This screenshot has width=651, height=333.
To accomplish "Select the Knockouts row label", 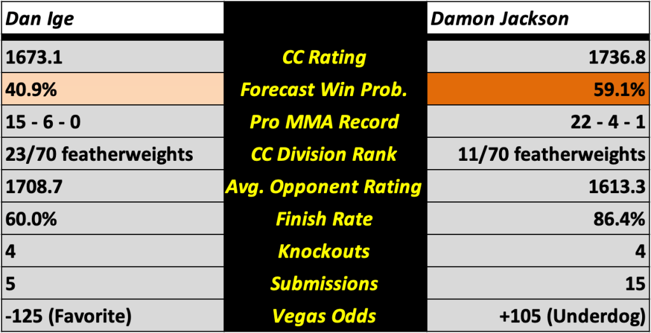I will (x=325, y=252).
